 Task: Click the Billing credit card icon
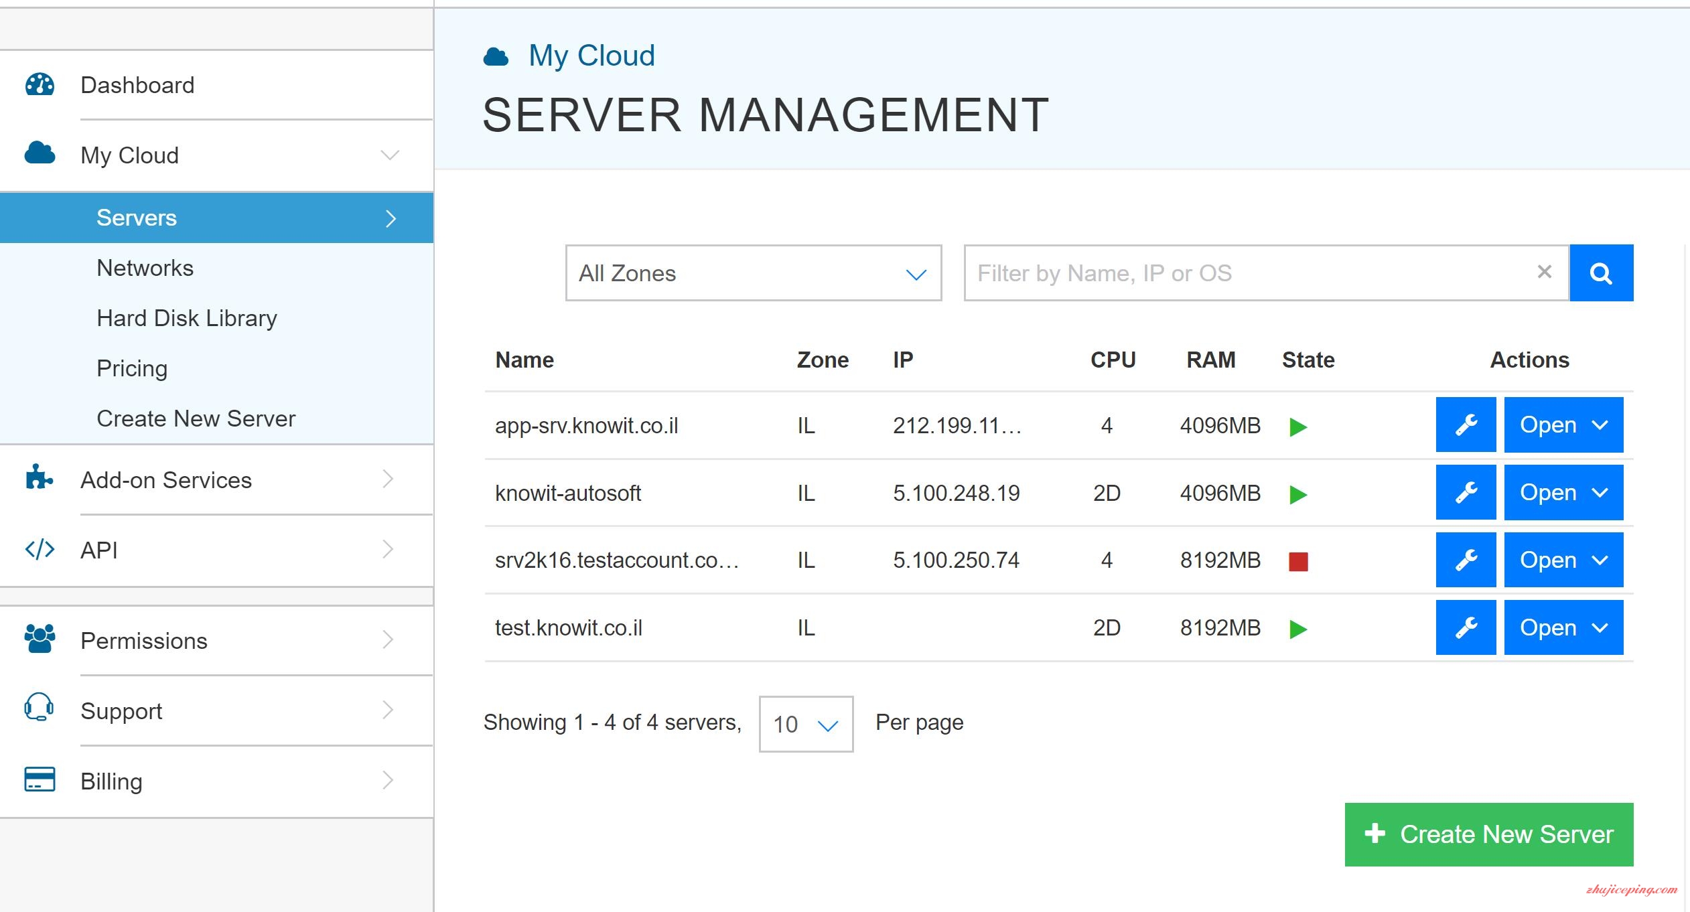click(40, 779)
